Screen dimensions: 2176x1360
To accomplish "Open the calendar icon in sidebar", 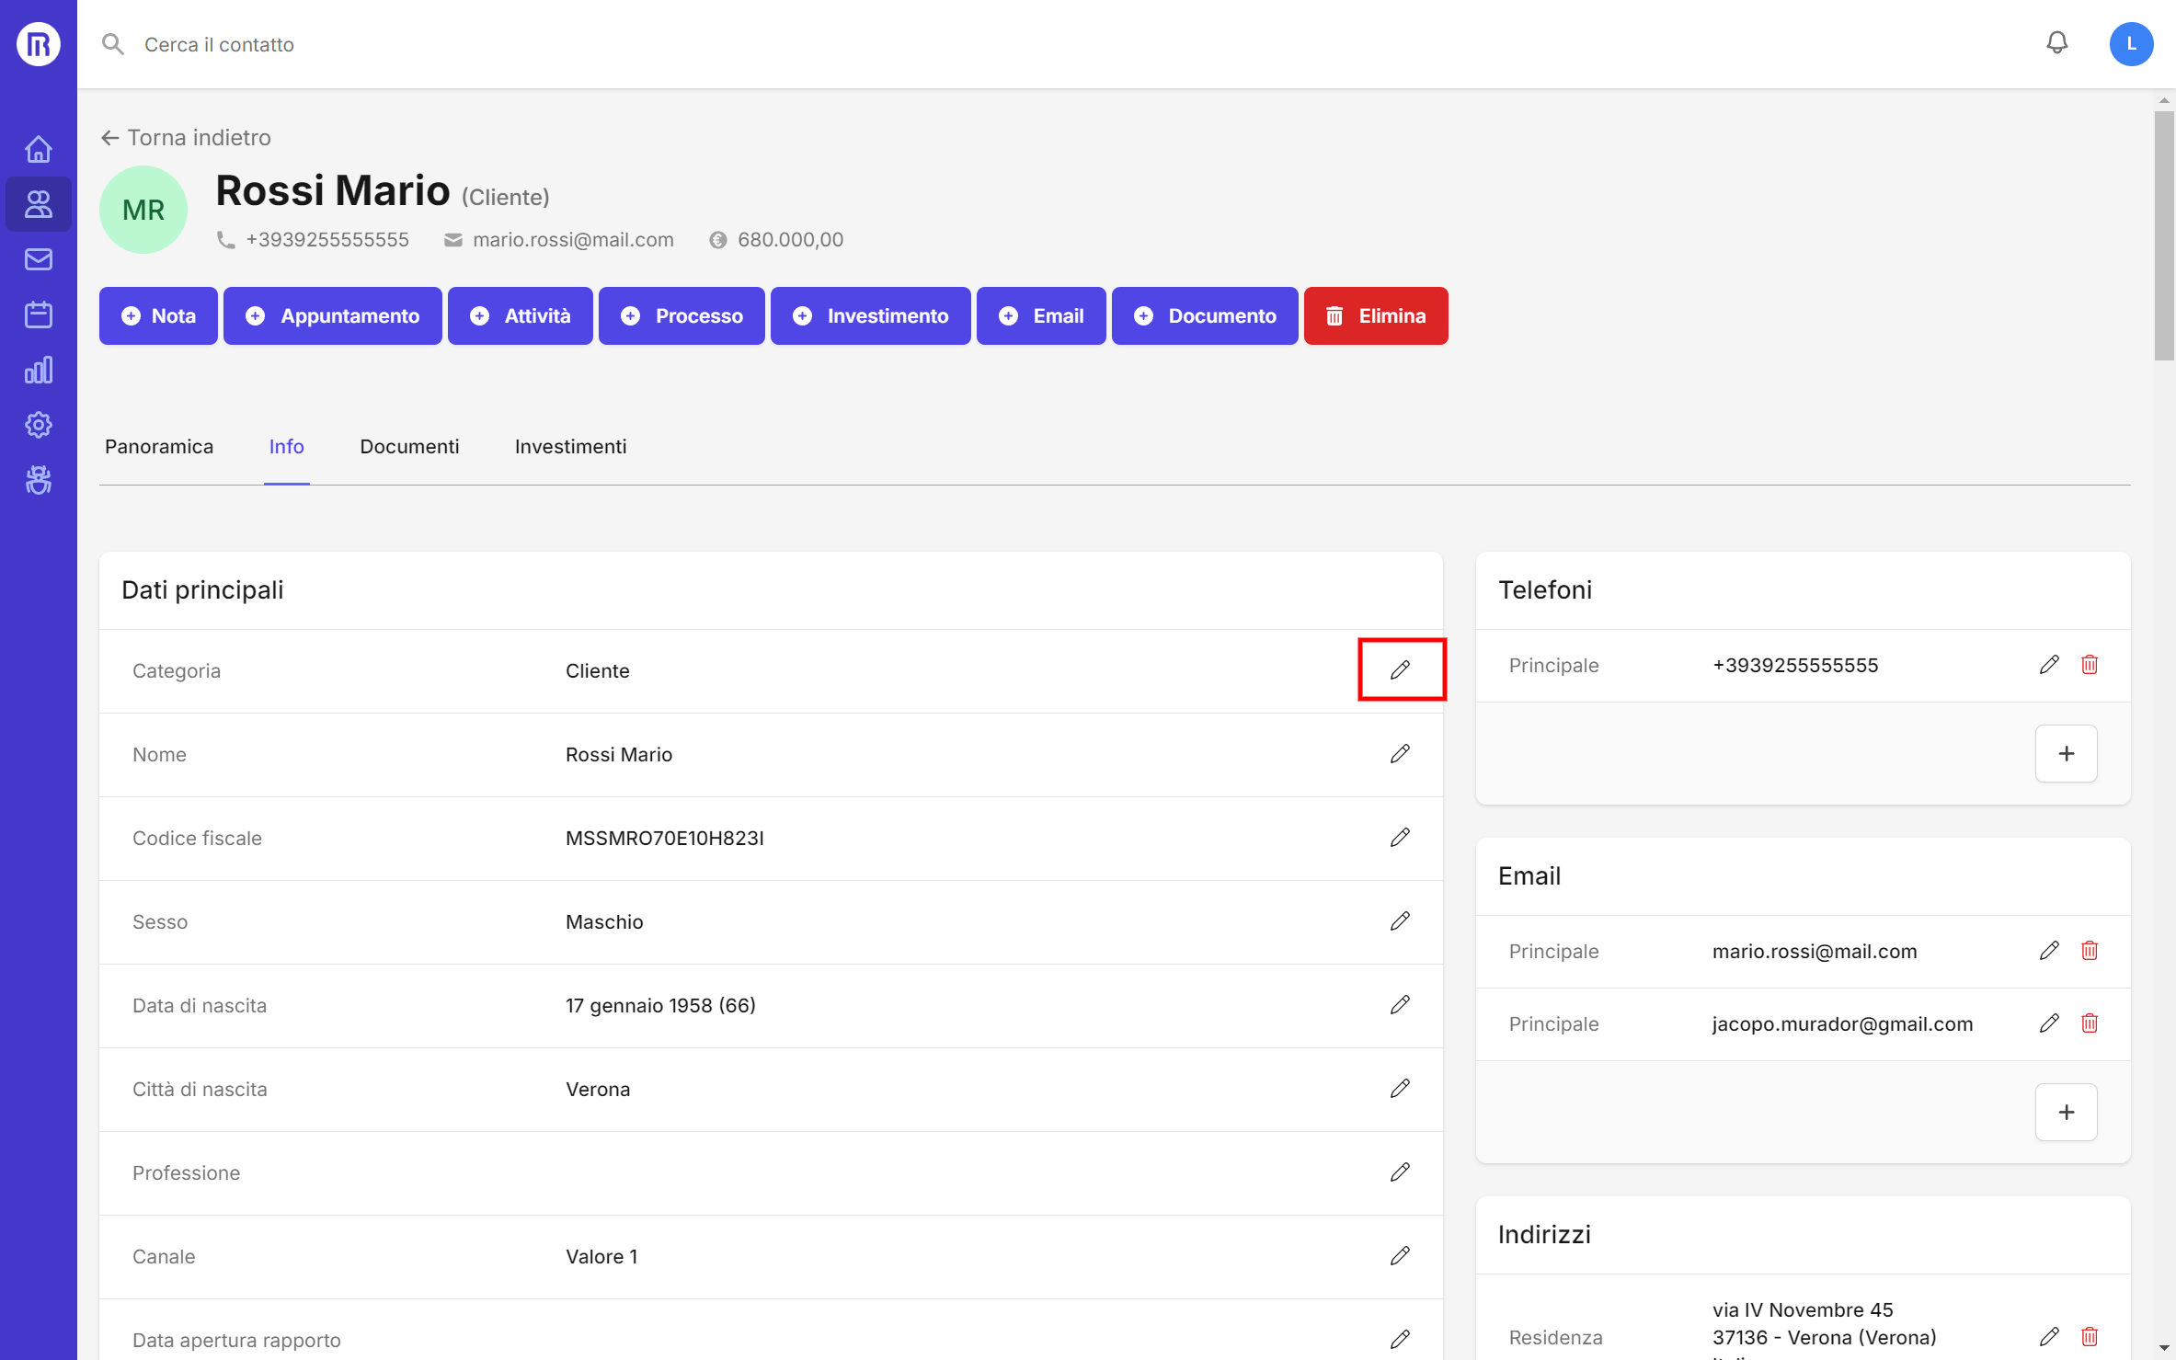I will tap(39, 314).
